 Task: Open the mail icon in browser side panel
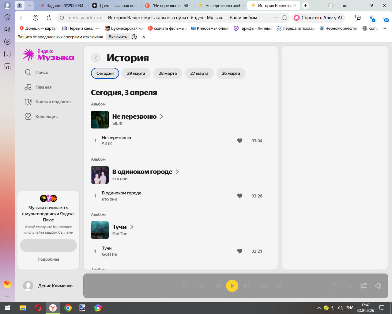(7, 284)
